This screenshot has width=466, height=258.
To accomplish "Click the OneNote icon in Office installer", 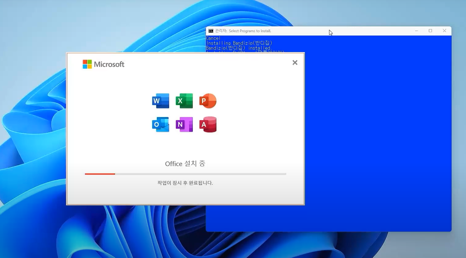I will point(184,124).
